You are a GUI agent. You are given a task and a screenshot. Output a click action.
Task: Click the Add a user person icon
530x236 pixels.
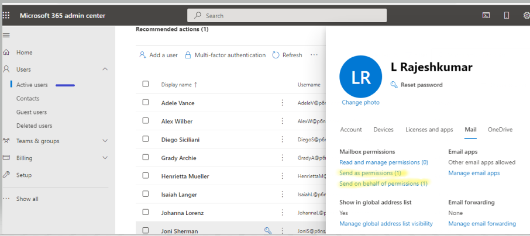143,55
